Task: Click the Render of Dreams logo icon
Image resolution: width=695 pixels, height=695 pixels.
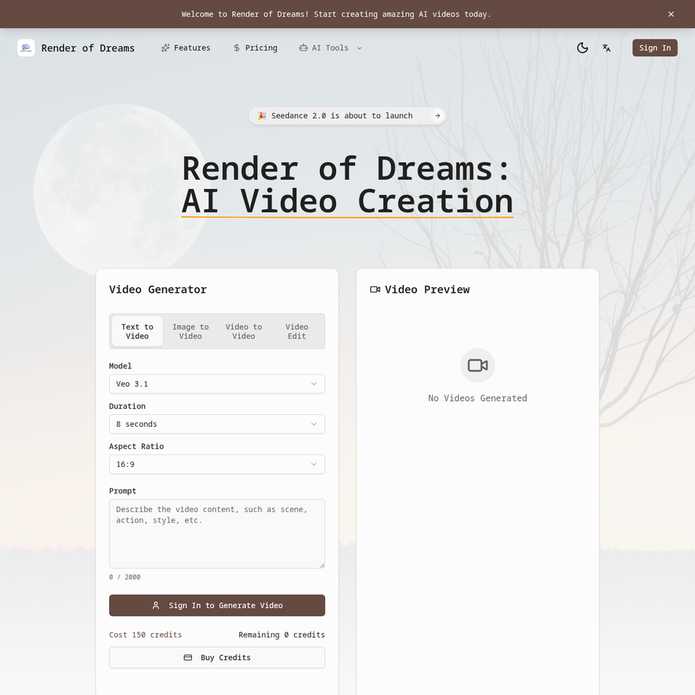Action: (x=26, y=48)
